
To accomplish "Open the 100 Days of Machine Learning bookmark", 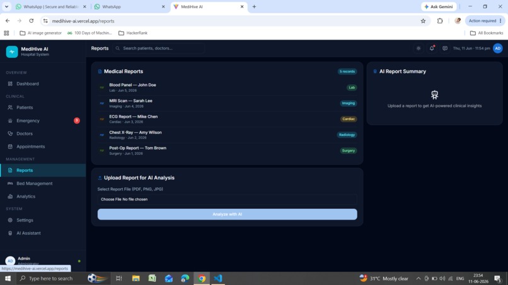I will tap(89, 33).
